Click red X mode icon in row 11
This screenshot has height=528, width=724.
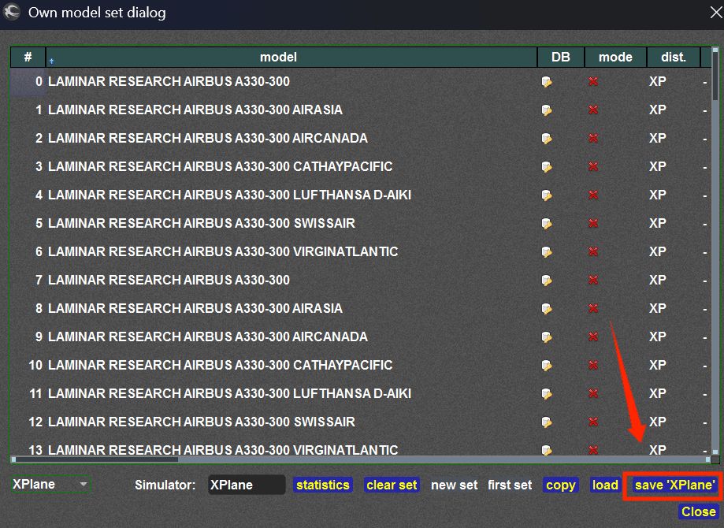pyautogui.click(x=593, y=394)
